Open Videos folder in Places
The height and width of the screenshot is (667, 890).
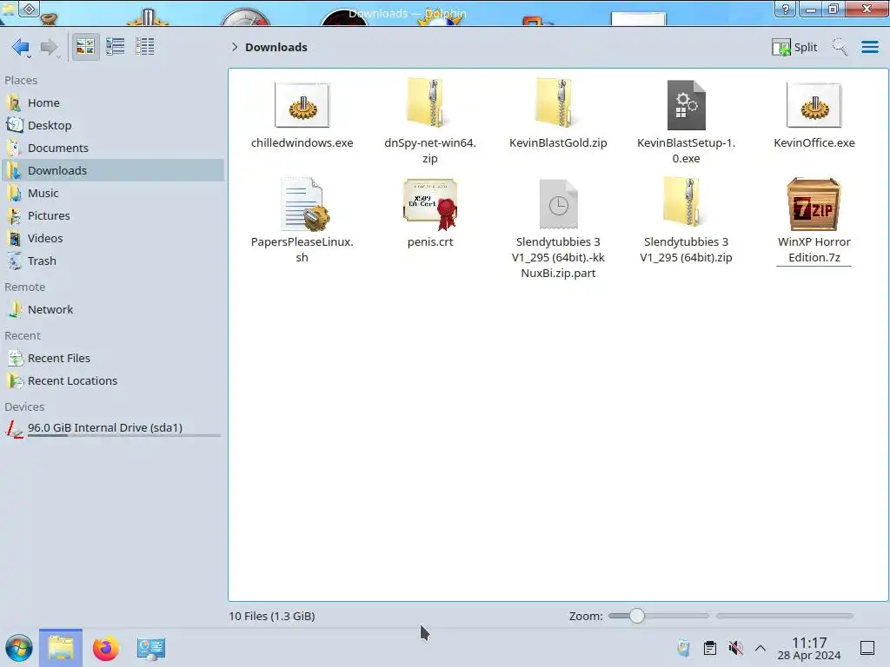112,239
